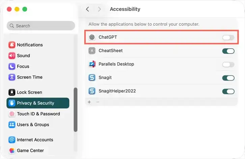Open Lock Screen settings in sidebar
Viewport: 245px width, 159px height.
(x=30, y=92)
